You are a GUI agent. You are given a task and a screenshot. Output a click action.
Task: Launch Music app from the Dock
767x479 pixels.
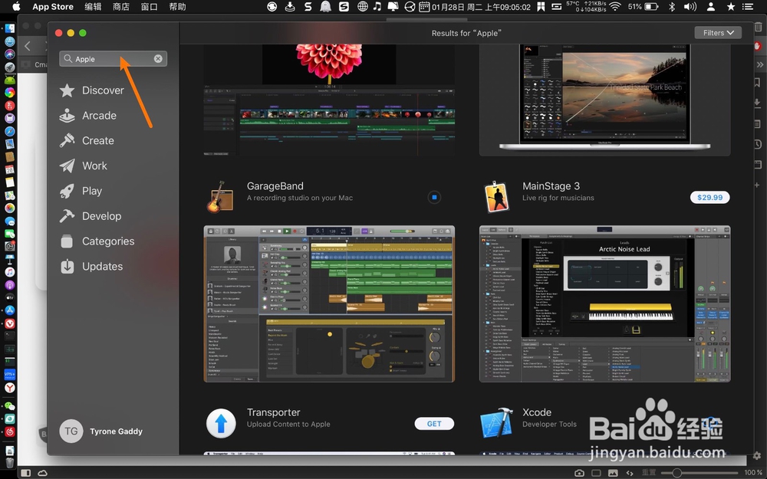(x=9, y=272)
